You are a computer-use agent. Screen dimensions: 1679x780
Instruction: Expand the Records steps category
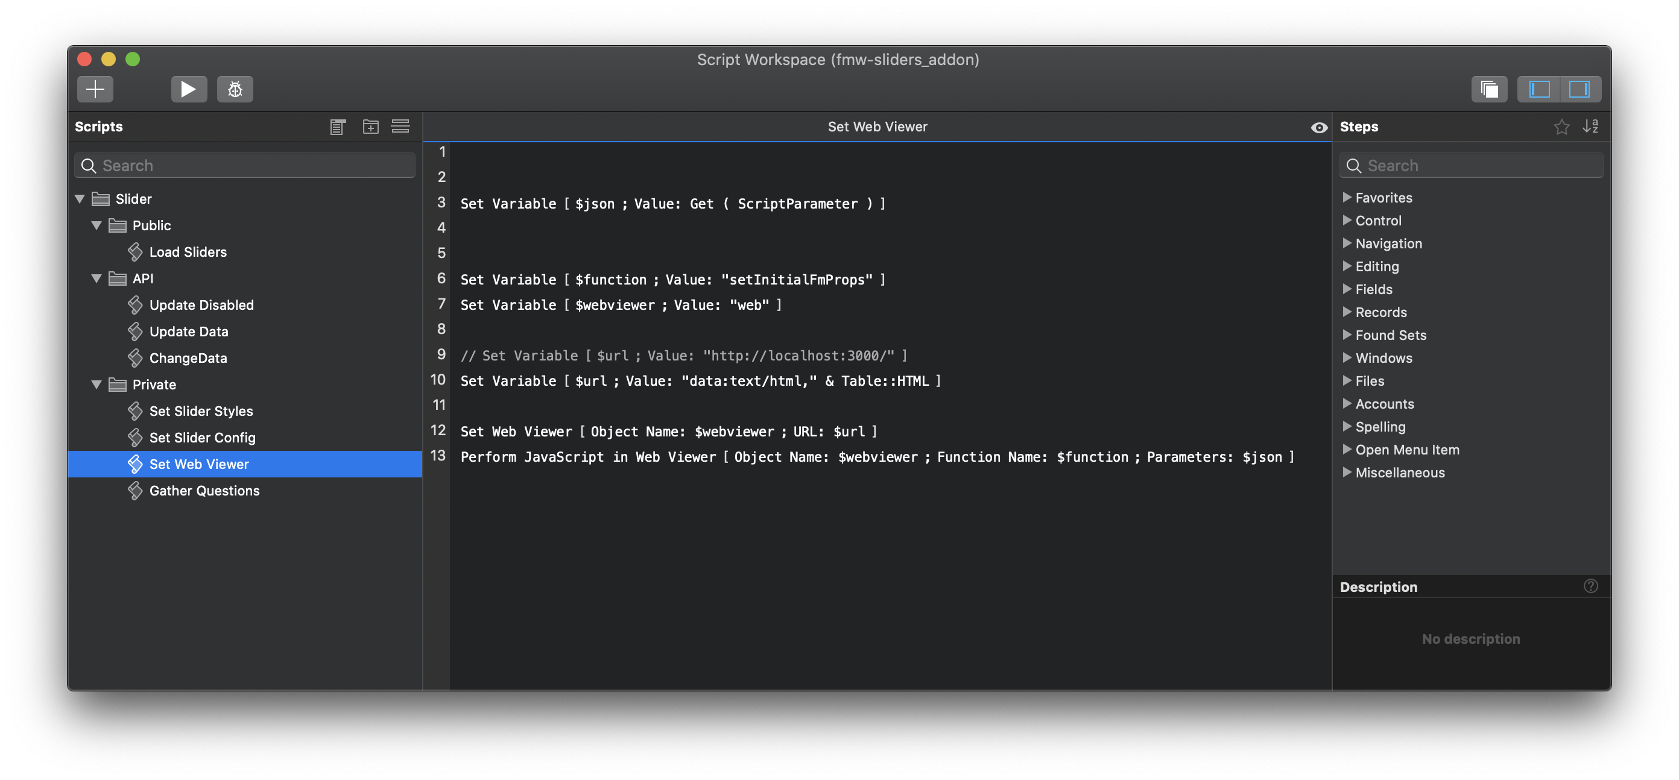point(1347,312)
